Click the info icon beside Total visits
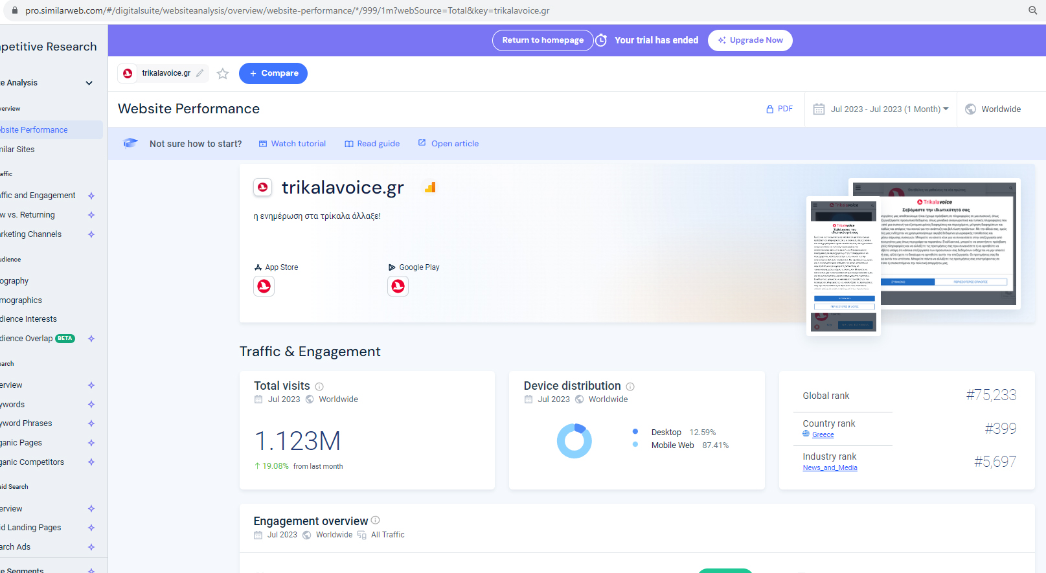 coord(319,387)
